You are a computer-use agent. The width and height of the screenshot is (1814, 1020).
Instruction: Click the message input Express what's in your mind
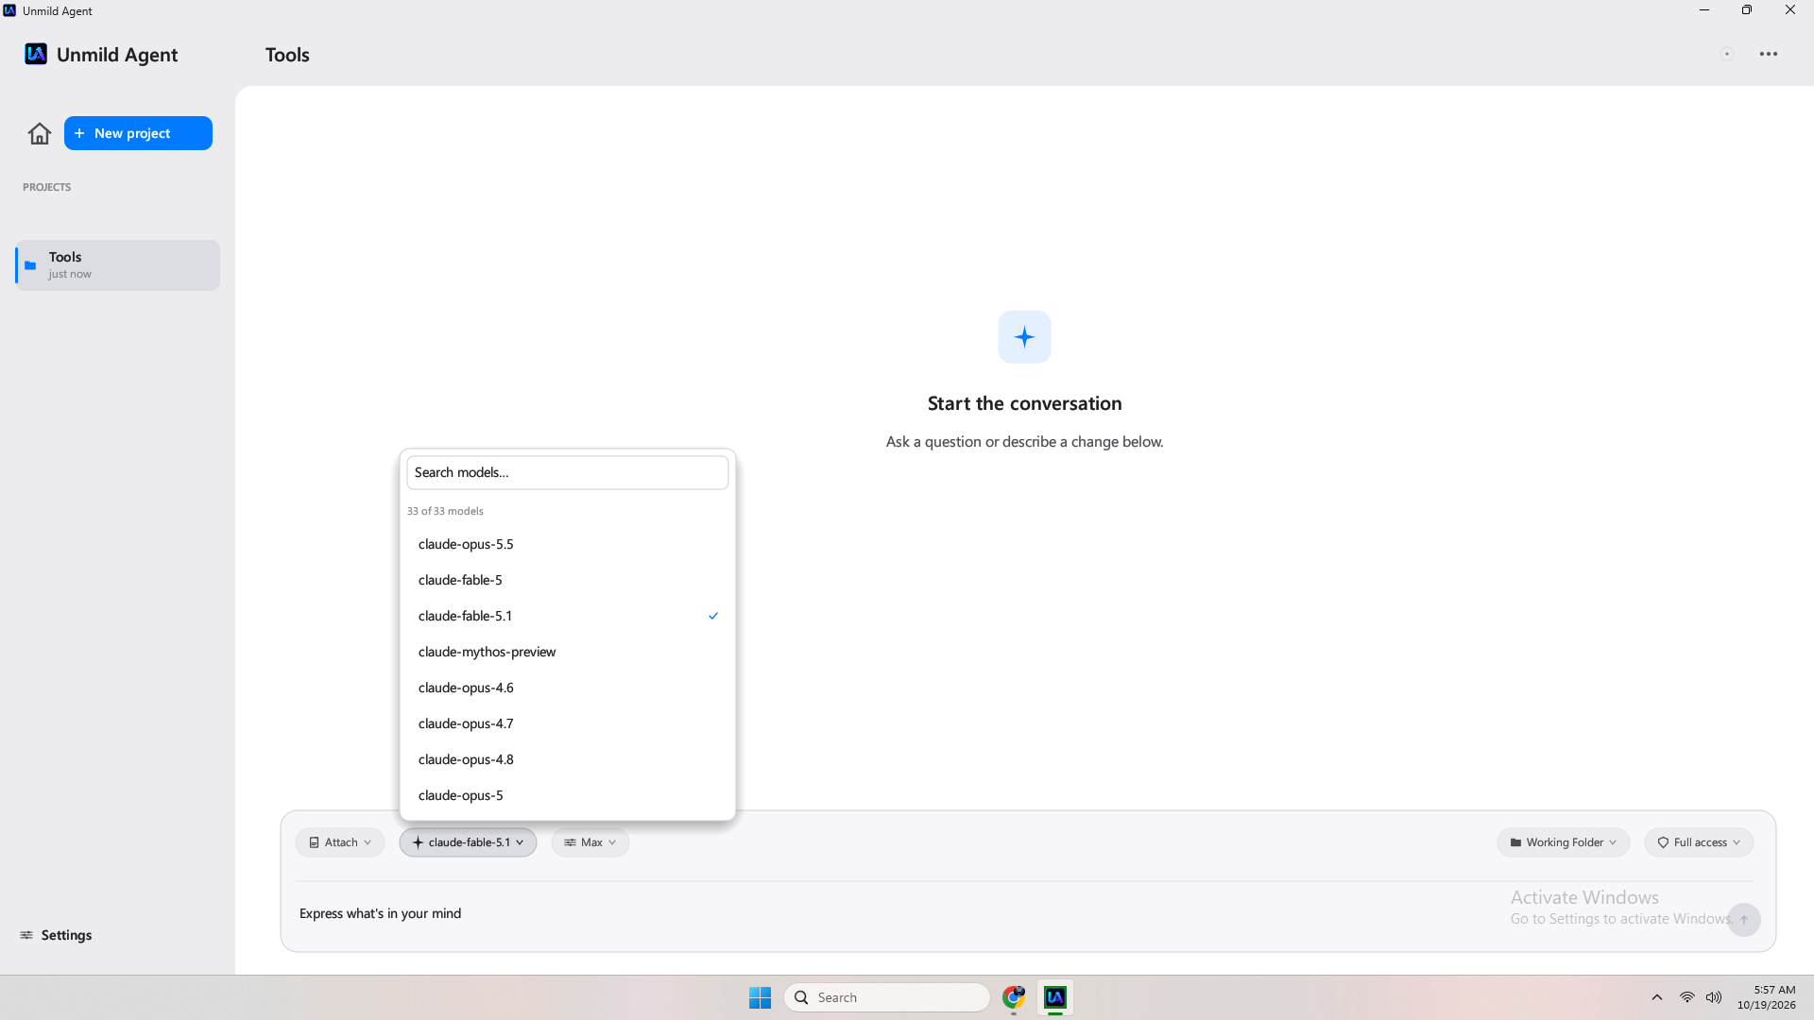click(x=1011, y=913)
